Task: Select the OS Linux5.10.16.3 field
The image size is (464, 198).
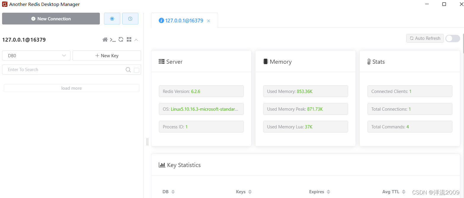Action: point(201,109)
